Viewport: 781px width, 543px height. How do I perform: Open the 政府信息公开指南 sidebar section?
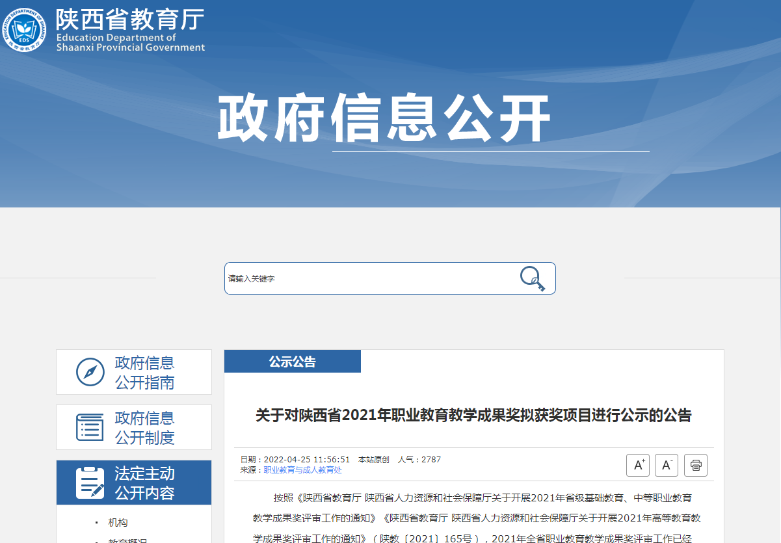point(144,372)
